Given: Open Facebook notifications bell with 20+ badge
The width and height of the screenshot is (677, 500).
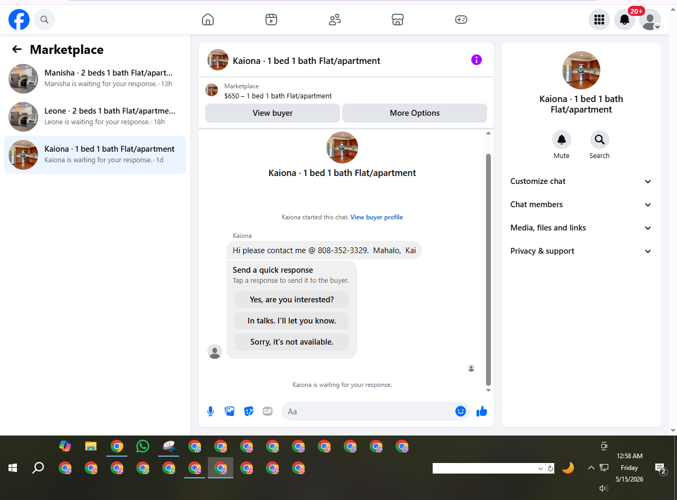Looking at the screenshot, I should tap(625, 20).
